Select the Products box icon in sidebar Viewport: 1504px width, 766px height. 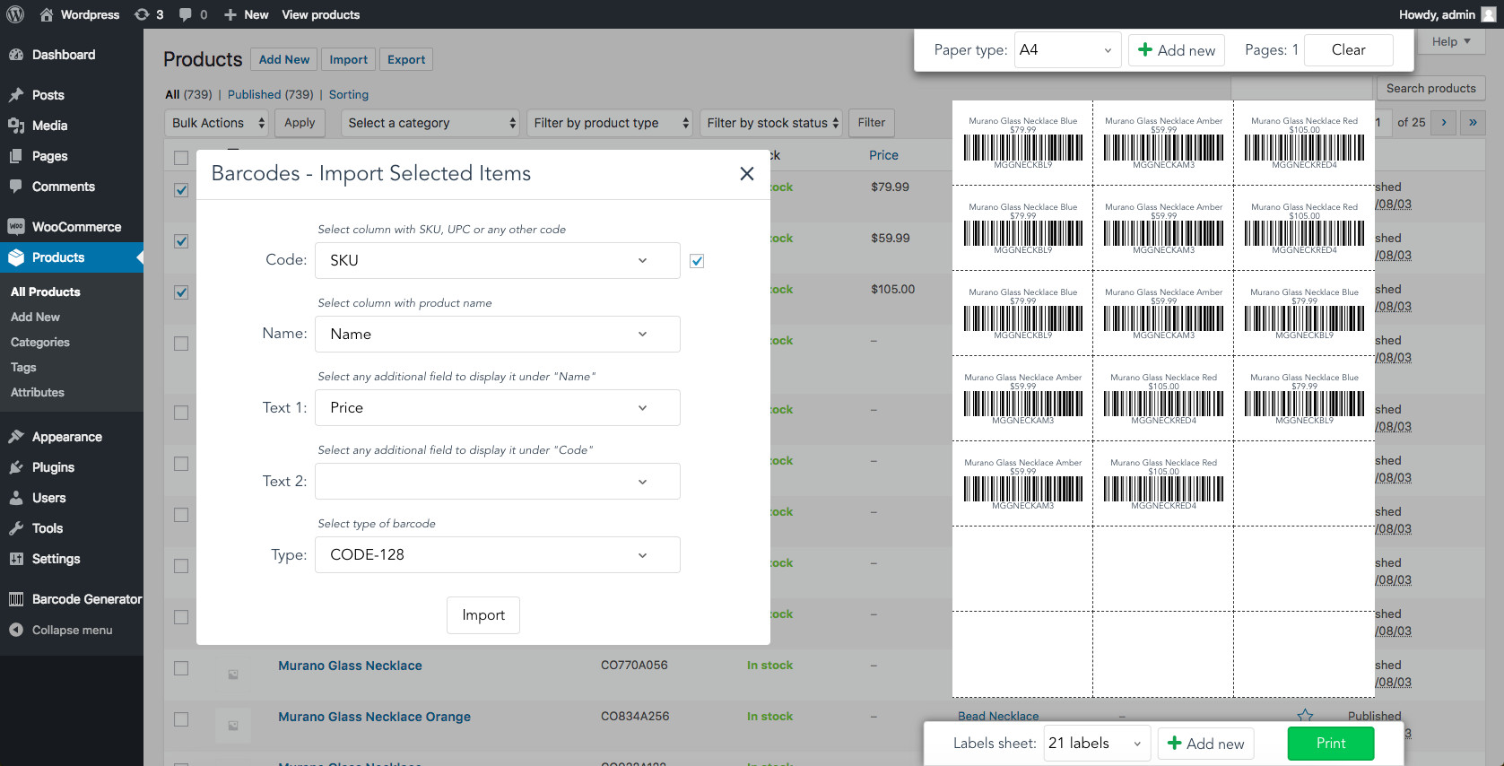coord(15,257)
